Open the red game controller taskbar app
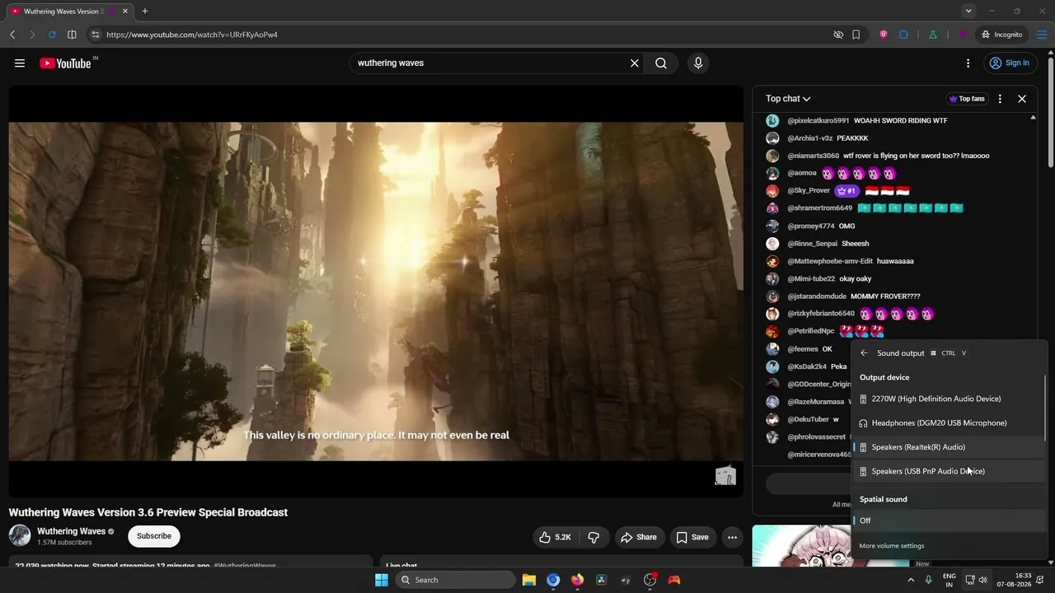Image resolution: width=1055 pixels, height=593 pixels. point(674,580)
